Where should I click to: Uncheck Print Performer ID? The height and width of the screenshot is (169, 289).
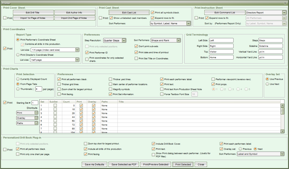pos(87,53)
